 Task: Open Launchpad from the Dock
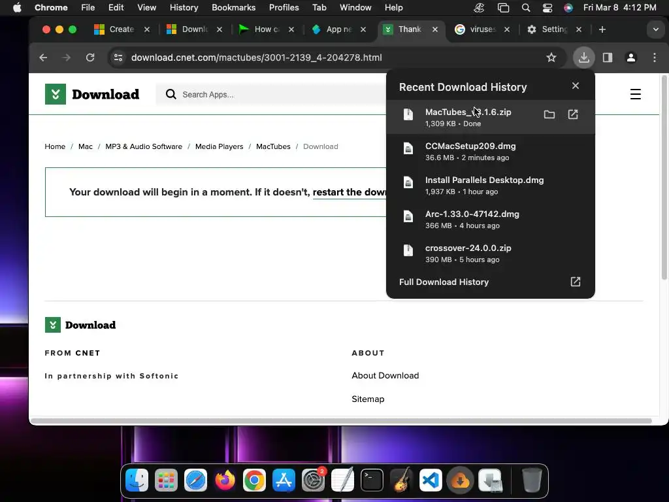[x=166, y=480]
